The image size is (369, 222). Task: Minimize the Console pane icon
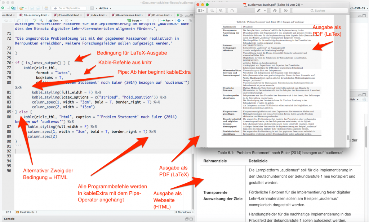click(x=187, y=219)
